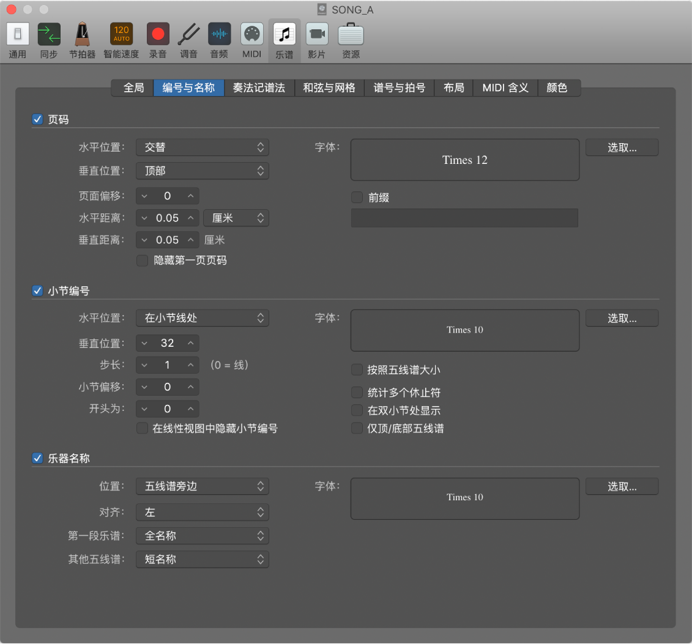The height and width of the screenshot is (644, 692).
Task: Open the 垂直位置 dropdown showing 顶部
Action: [x=202, y=171]
